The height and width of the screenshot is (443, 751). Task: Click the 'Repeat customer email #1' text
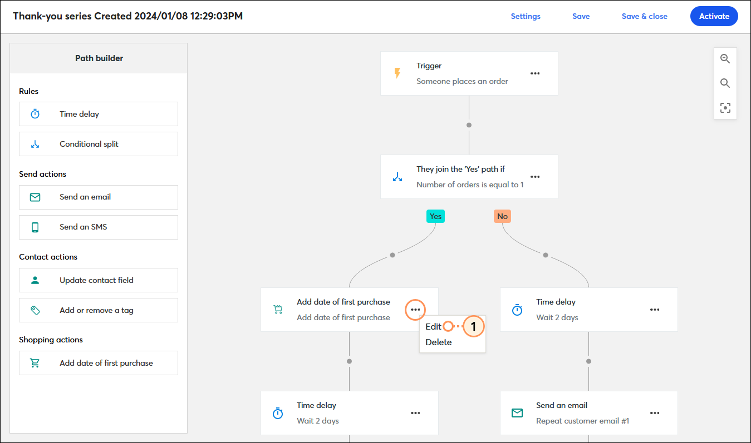(582, 421)
